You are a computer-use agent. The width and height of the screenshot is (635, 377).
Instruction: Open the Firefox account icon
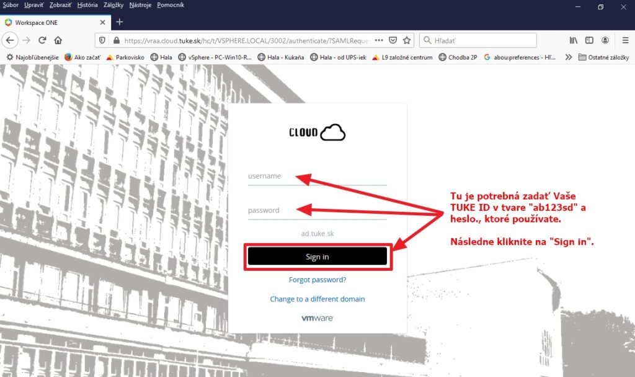pos(605,40)
